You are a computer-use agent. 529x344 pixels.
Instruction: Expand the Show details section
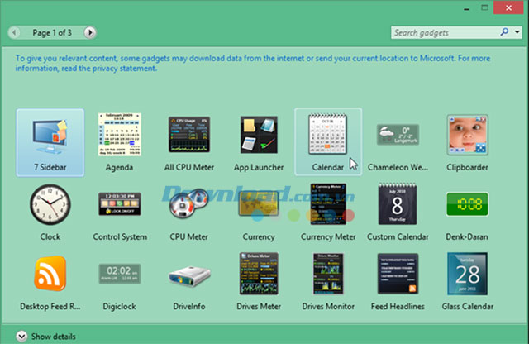click(x=46, y=337)
